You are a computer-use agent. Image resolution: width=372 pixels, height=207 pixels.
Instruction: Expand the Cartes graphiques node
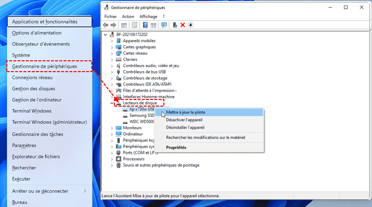pyautogui.click(x=112, y=47)
